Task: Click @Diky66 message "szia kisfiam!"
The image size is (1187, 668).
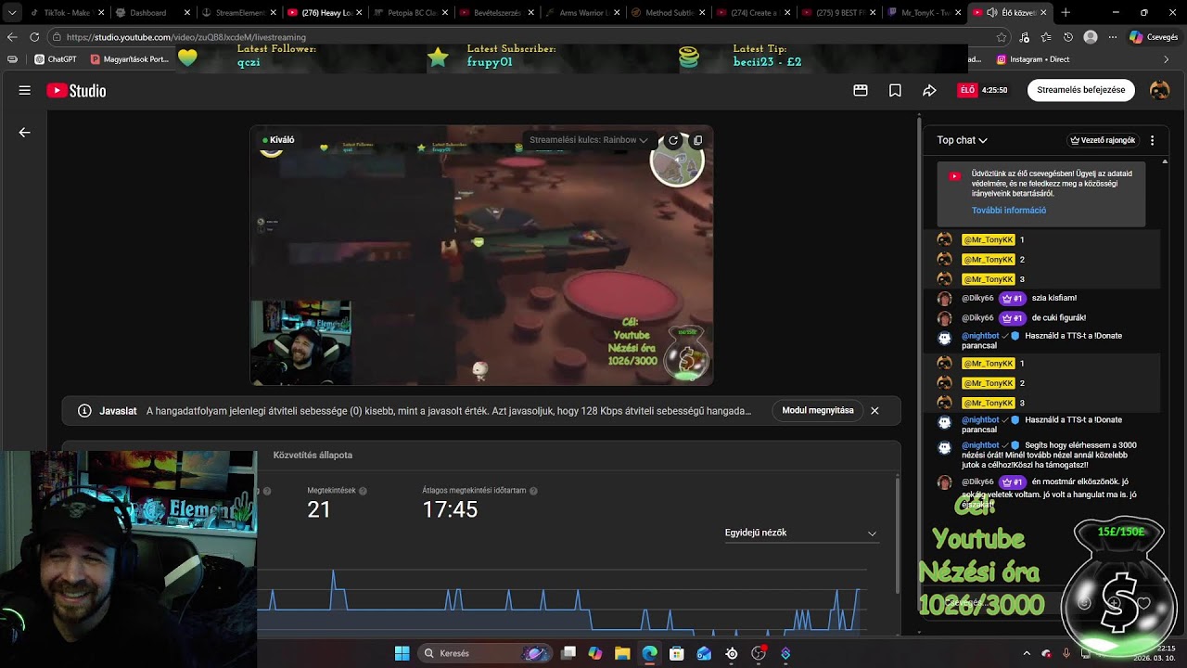Action: 1053,299
